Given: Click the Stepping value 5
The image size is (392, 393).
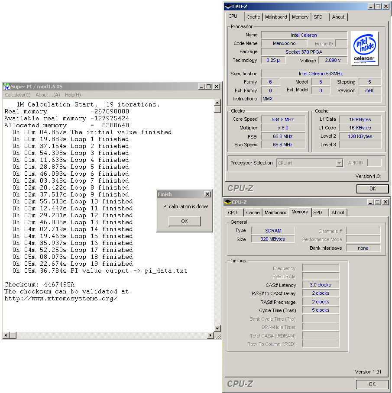Looking at the screenshot, I should 369,82.
